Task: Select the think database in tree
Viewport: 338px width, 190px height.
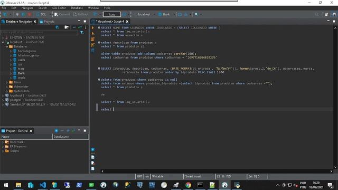Action: [x=21, y=73]
